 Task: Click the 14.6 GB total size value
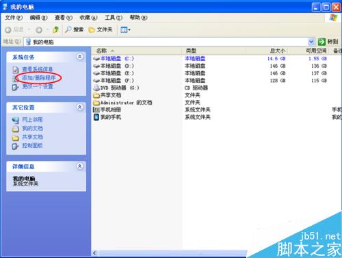coord(276,59)
